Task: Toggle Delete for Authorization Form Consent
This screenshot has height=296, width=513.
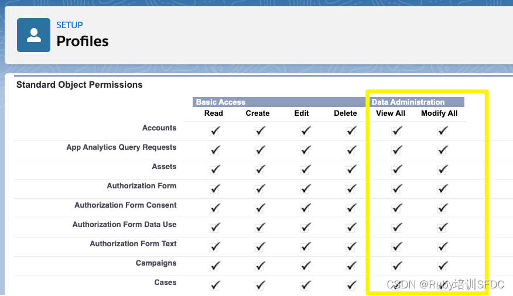Action: pos(351,208)
